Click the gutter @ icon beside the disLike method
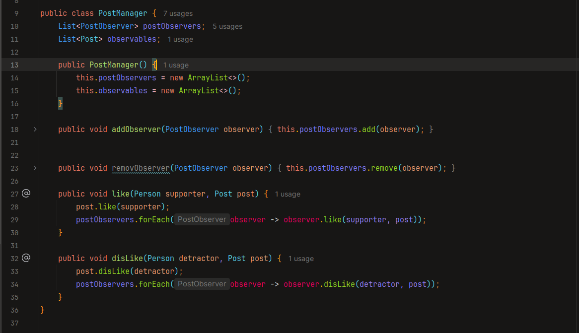 pyautogui.click(x=26, y=258)
